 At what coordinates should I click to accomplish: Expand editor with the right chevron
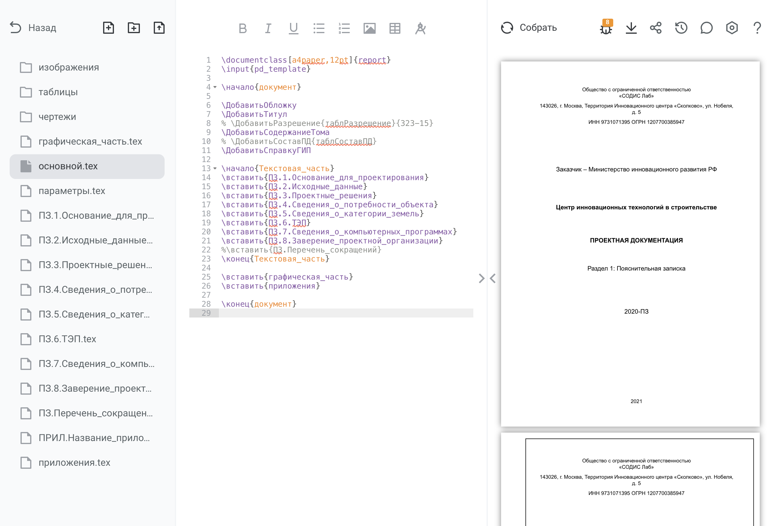[x=481, y=278]
